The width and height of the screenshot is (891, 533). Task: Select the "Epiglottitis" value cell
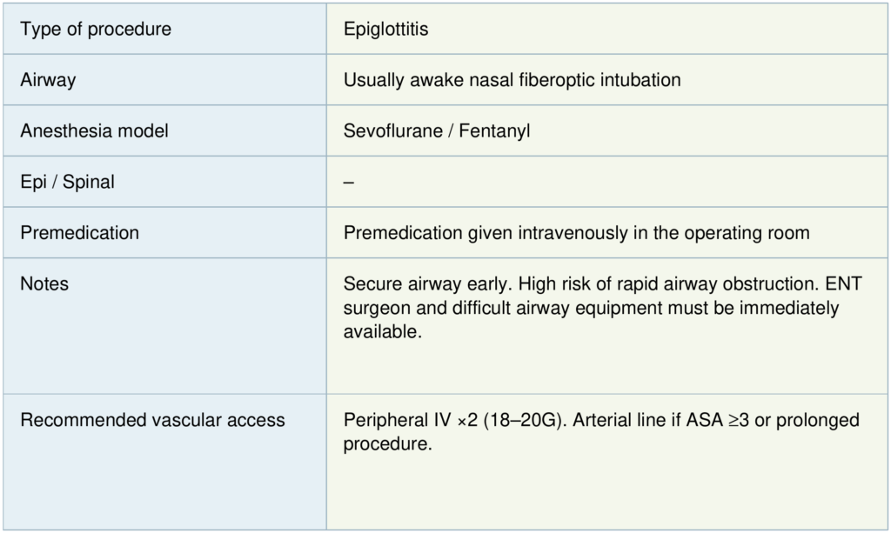[385, 30]
